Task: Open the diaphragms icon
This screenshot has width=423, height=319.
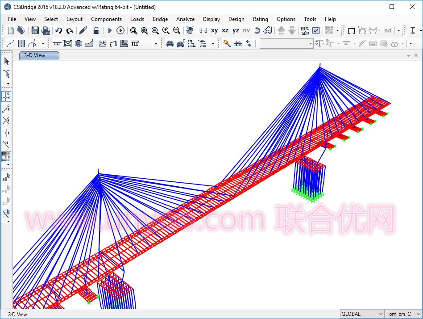Action: coord(68,43)
